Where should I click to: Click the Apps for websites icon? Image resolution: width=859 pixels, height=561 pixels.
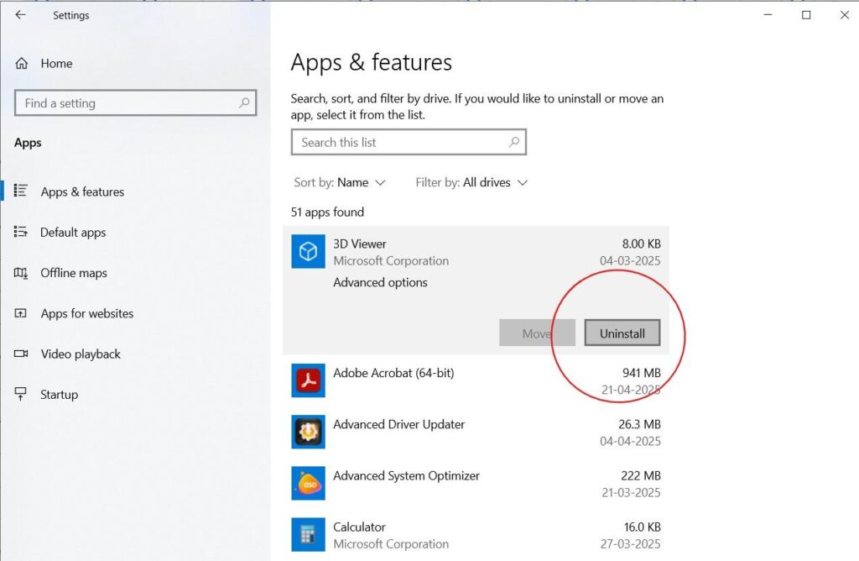tap(21, 313)
